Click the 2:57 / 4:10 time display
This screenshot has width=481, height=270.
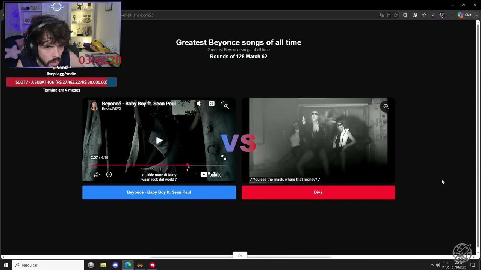tap(100, 157)
